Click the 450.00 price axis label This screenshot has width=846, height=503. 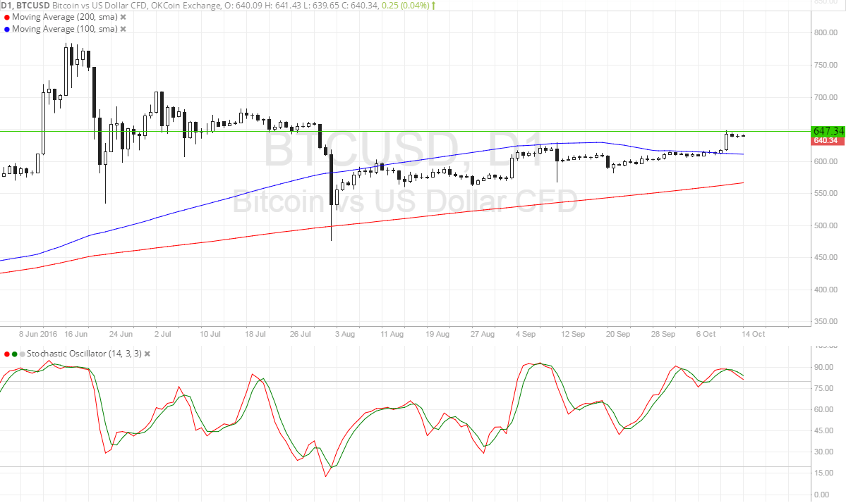pyautogui.click(x=826, y=257)
